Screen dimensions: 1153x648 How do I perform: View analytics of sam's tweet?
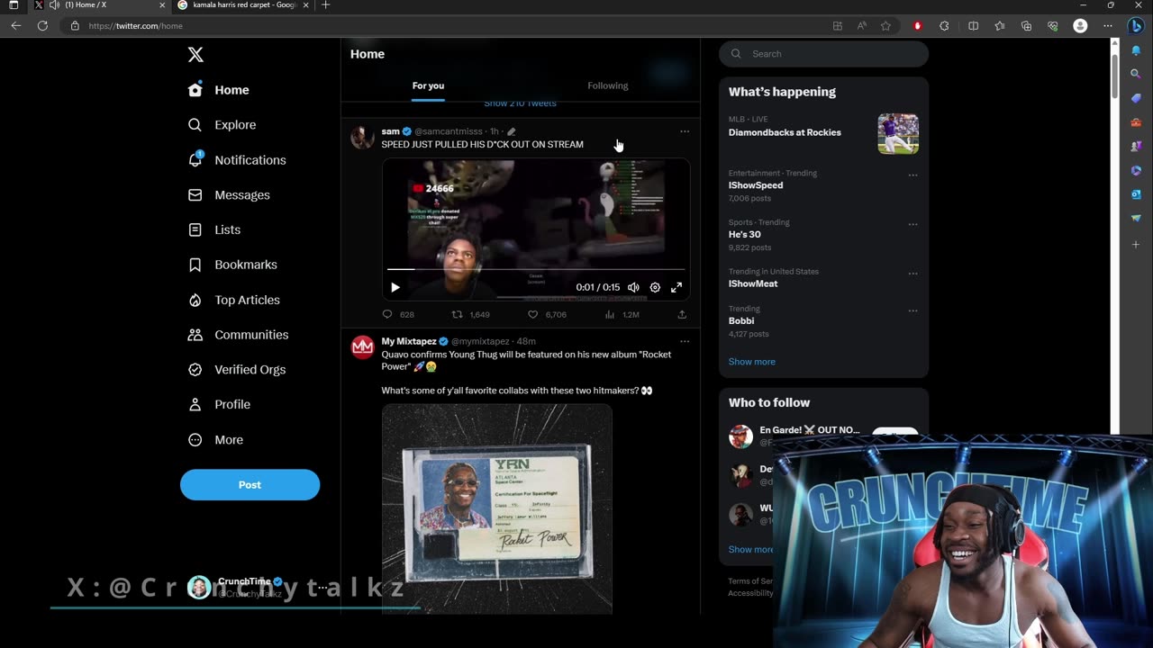point(610,314)
